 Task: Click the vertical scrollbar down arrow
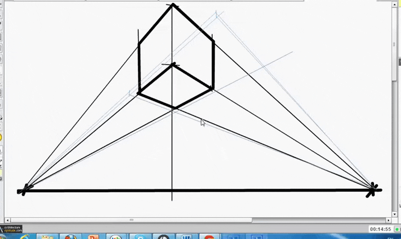394,214
